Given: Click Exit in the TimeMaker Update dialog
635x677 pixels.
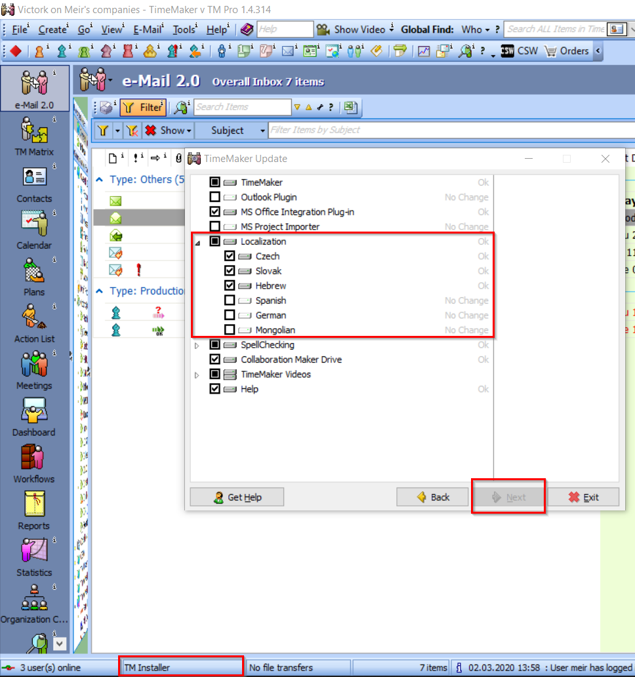Looking at the screenshot, I should coord(583,497).
